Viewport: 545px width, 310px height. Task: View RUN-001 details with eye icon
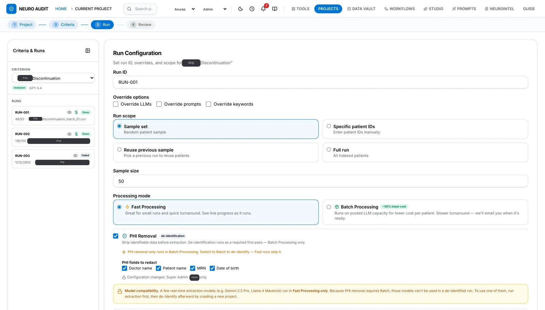click(69, 112)
